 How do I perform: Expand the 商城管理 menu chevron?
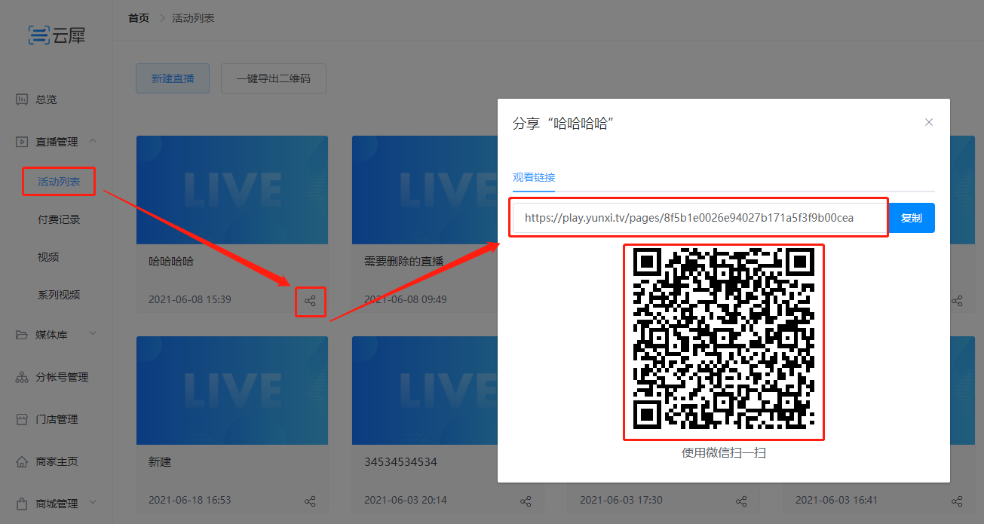tap(93, 503)
